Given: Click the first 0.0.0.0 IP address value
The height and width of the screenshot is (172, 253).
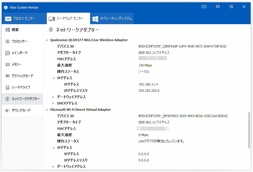Looking at the screenshot, I should pos(144,154).
